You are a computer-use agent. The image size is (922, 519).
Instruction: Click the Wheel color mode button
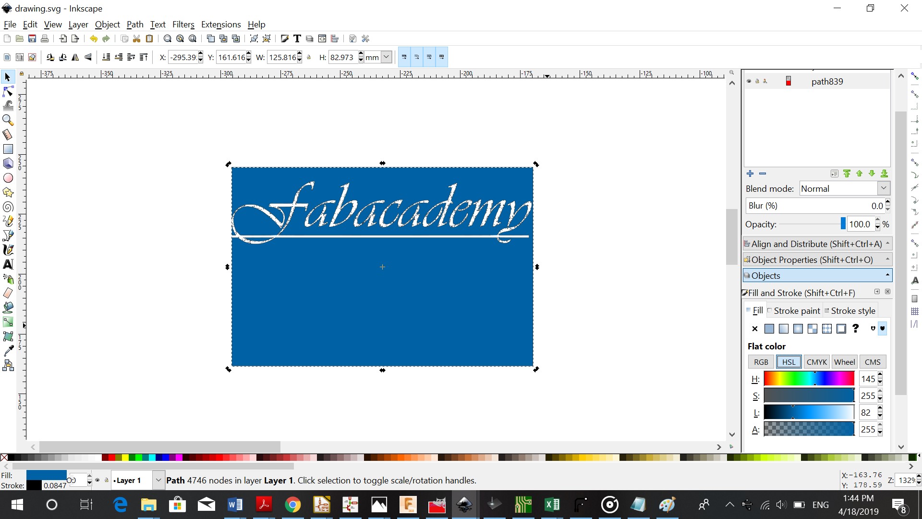coord(844,362)
